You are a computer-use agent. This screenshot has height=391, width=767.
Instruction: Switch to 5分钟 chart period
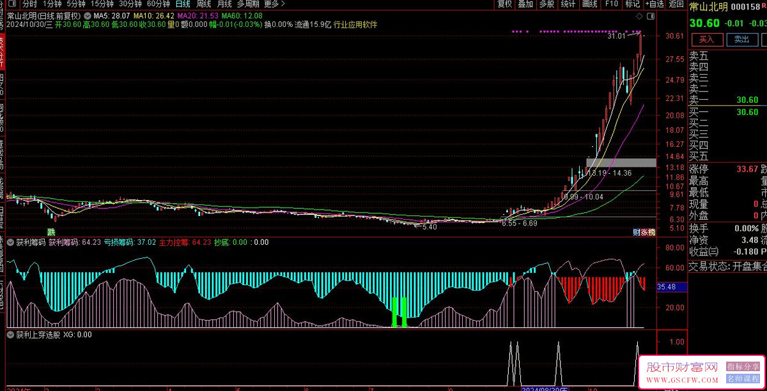tap(76, 4)
